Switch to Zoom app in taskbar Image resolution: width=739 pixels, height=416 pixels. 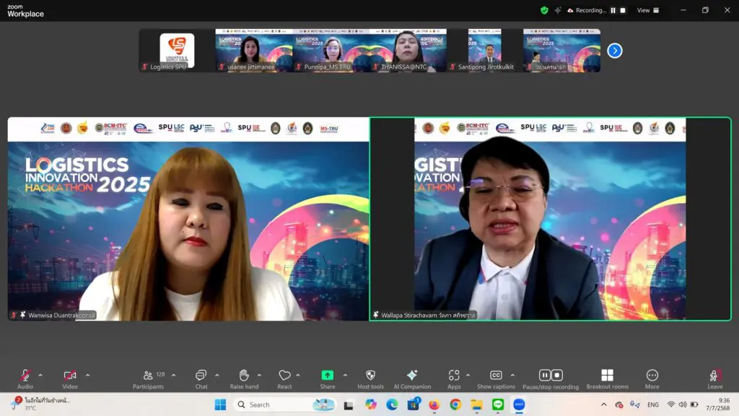pos(519,404)
